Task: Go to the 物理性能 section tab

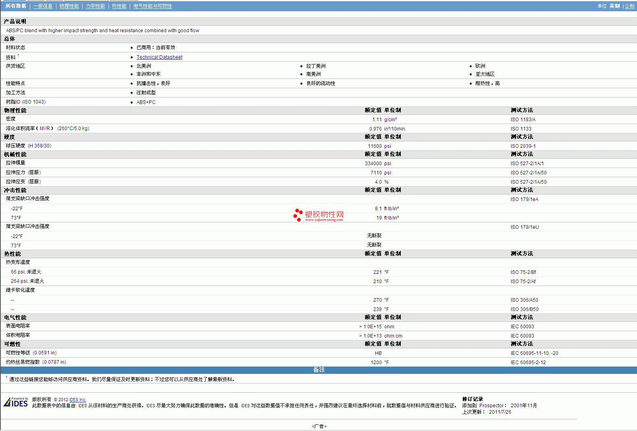Action: click(69, 6)
